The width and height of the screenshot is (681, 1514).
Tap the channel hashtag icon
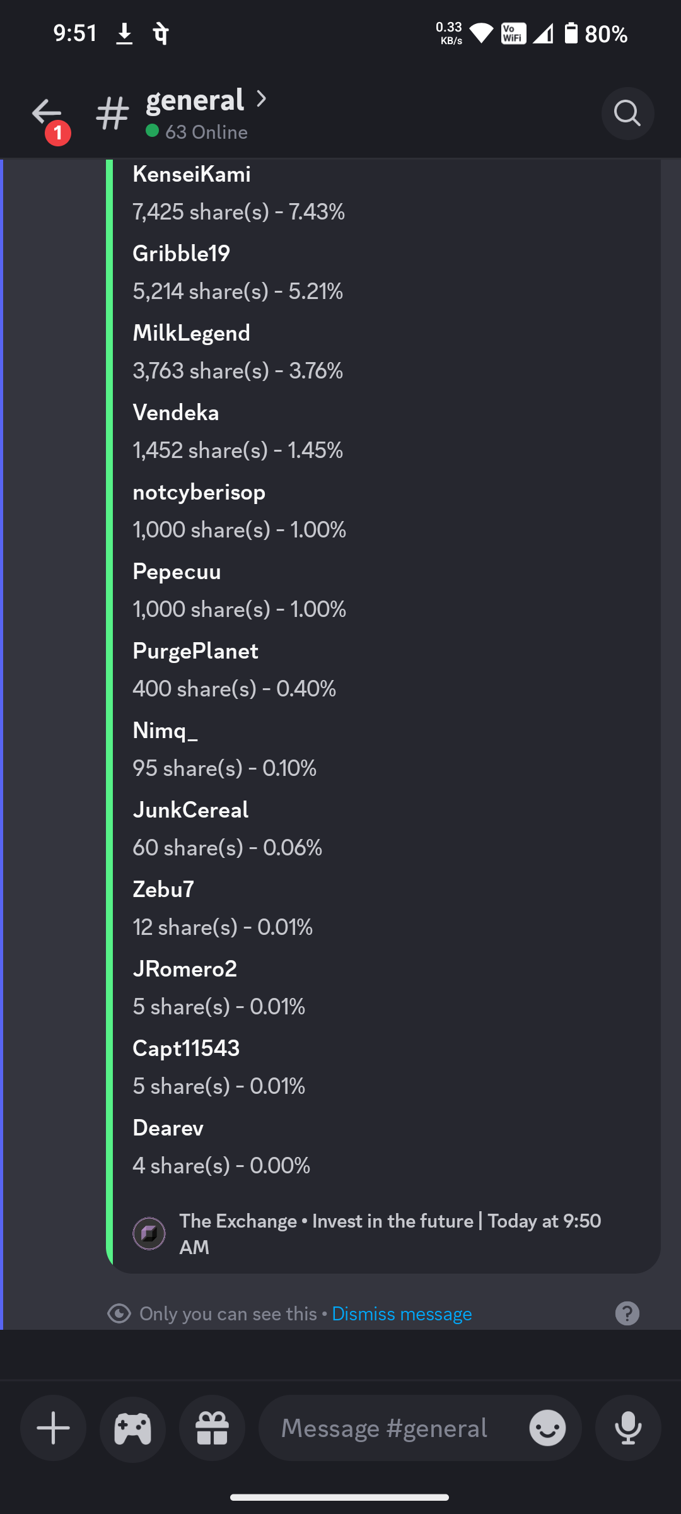(113, 114)
